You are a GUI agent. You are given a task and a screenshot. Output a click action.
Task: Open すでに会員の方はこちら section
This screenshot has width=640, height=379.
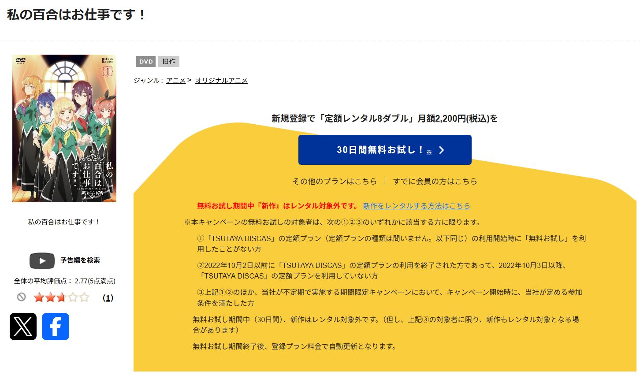435,181
